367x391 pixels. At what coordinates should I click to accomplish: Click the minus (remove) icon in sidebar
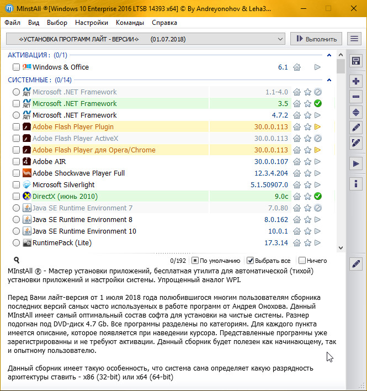pos(356,97)
